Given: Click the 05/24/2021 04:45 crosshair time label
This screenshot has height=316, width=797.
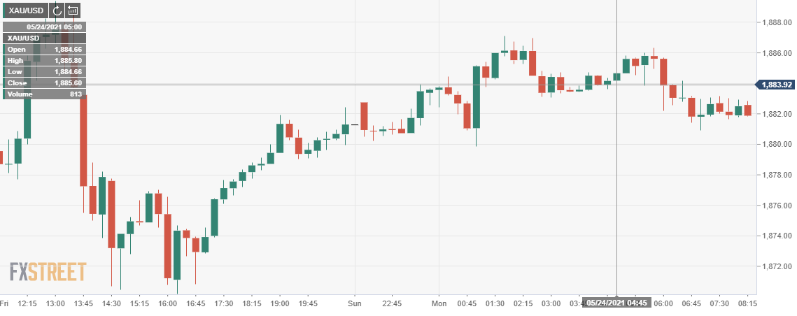Looking at the screenshot, I should pos(616,303).
